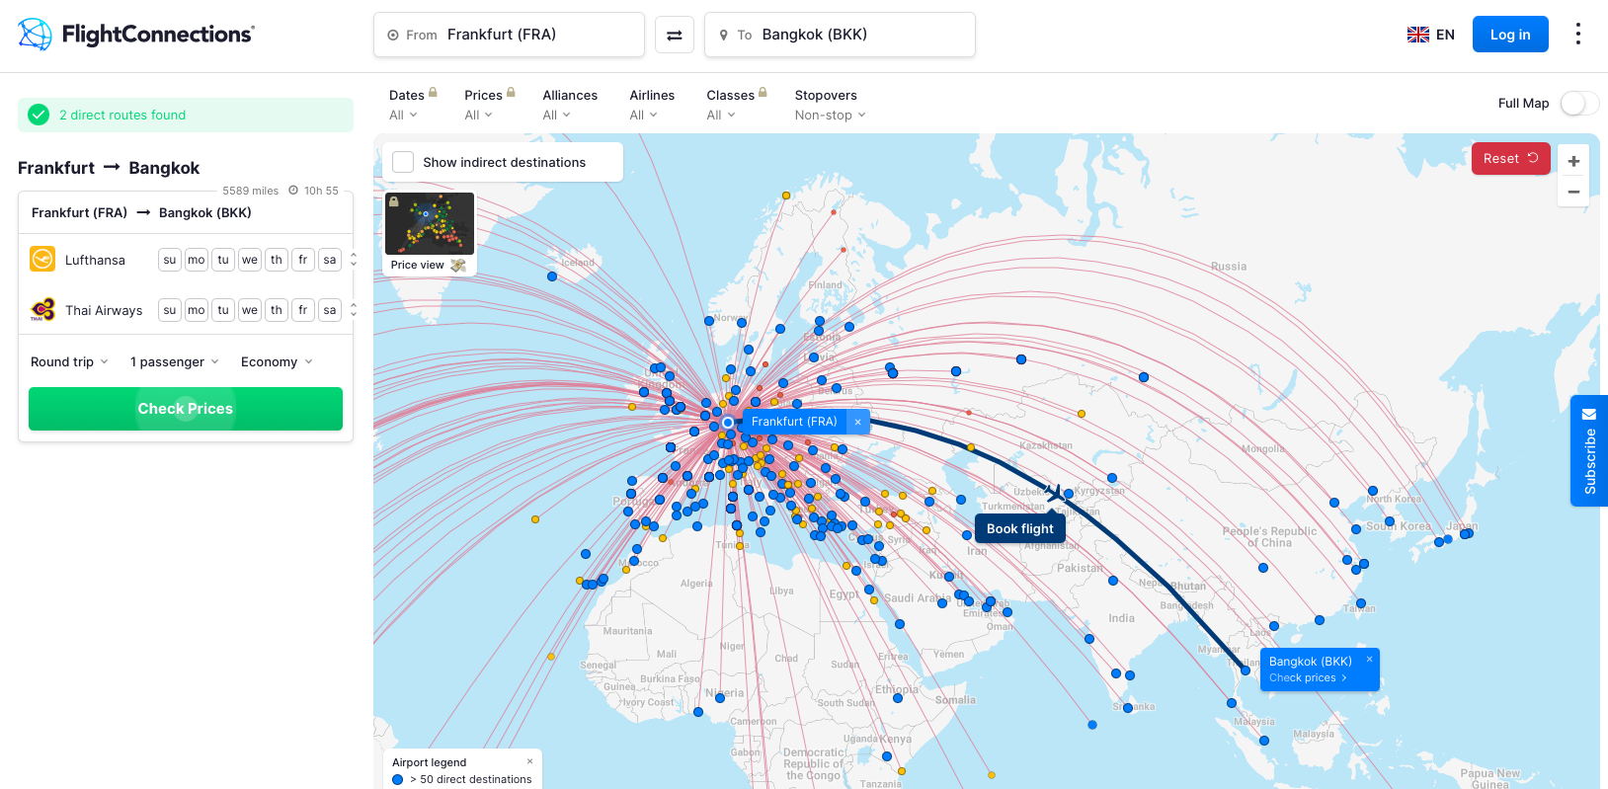1608x789 pixels.
Task: Click the FlightConnections logo
Action: pyautogui.click(x=136, y=35)
